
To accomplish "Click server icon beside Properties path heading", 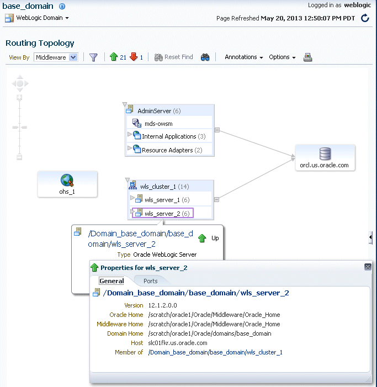I will coord(97,293).
